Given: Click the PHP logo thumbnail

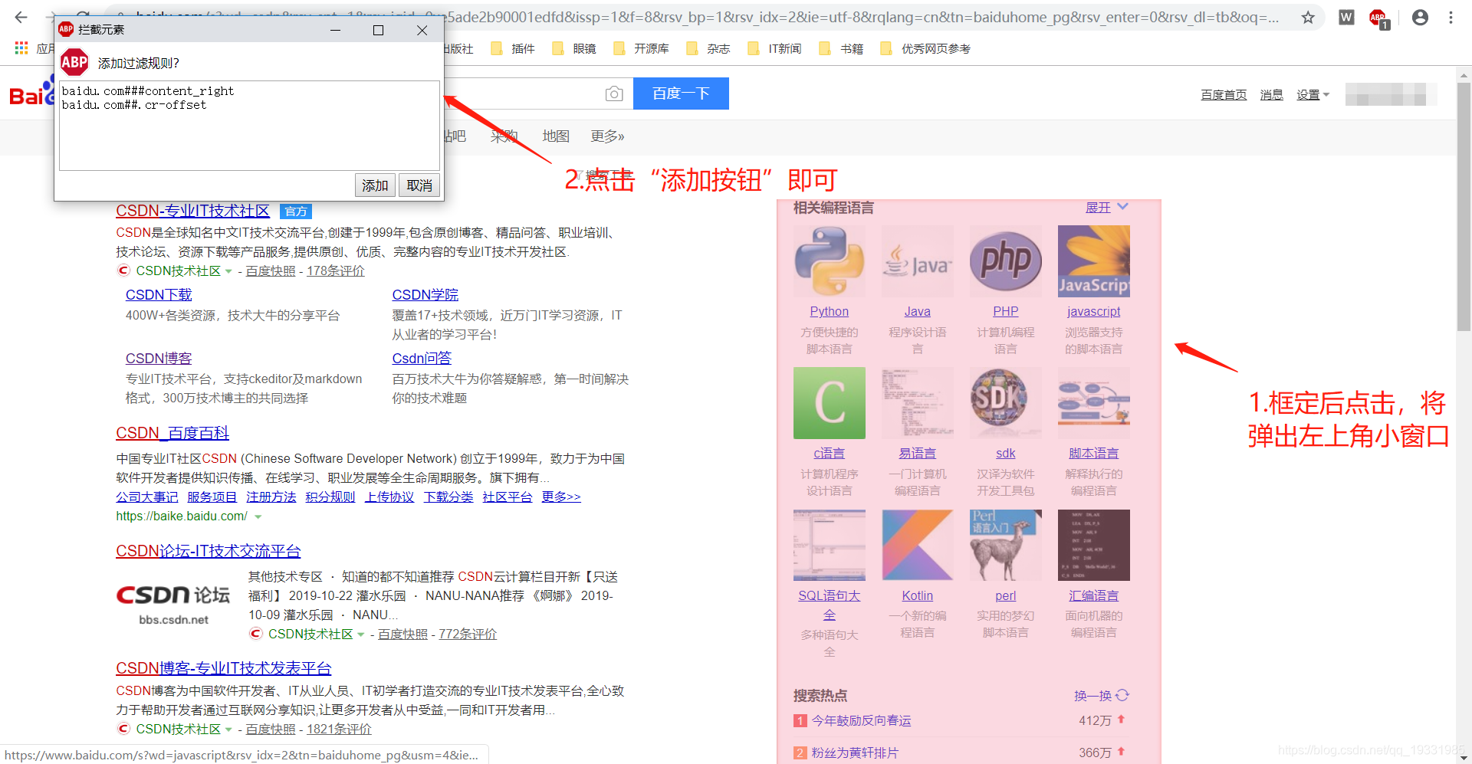Looking at the screenshot, I should coord(1006,261).
